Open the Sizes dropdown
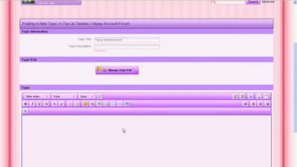Screen dimensions: 297x167 pos(87,96)
